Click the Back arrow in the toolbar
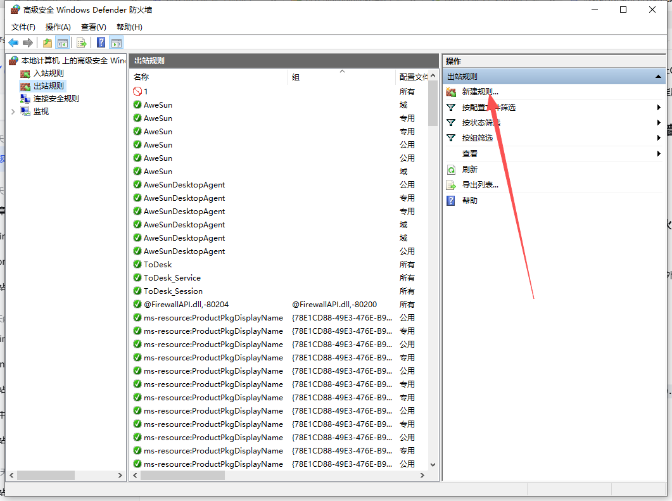 [13, 42]
